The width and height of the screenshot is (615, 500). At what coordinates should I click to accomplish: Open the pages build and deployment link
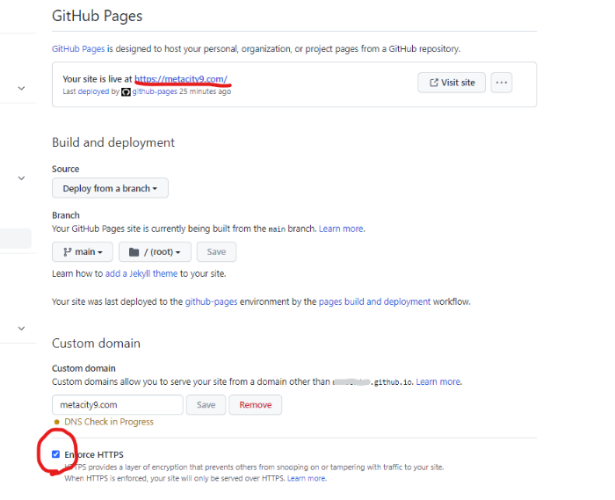(374, 301)
